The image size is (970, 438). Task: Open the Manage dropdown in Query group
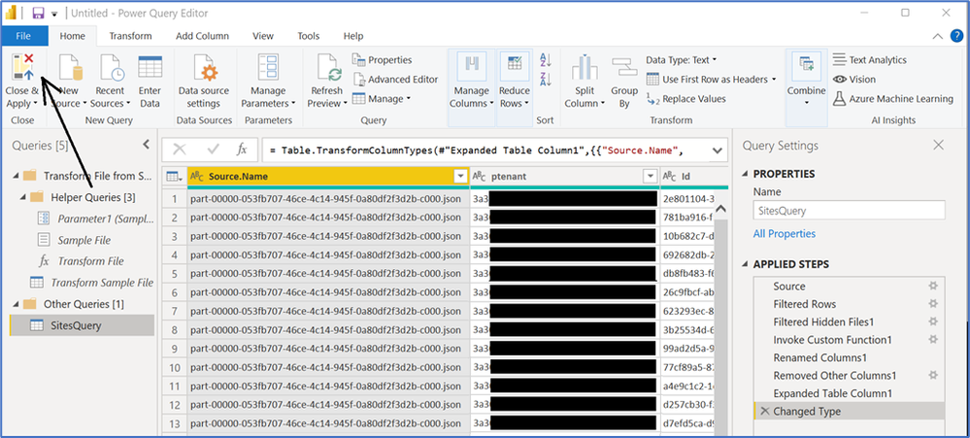382,98
